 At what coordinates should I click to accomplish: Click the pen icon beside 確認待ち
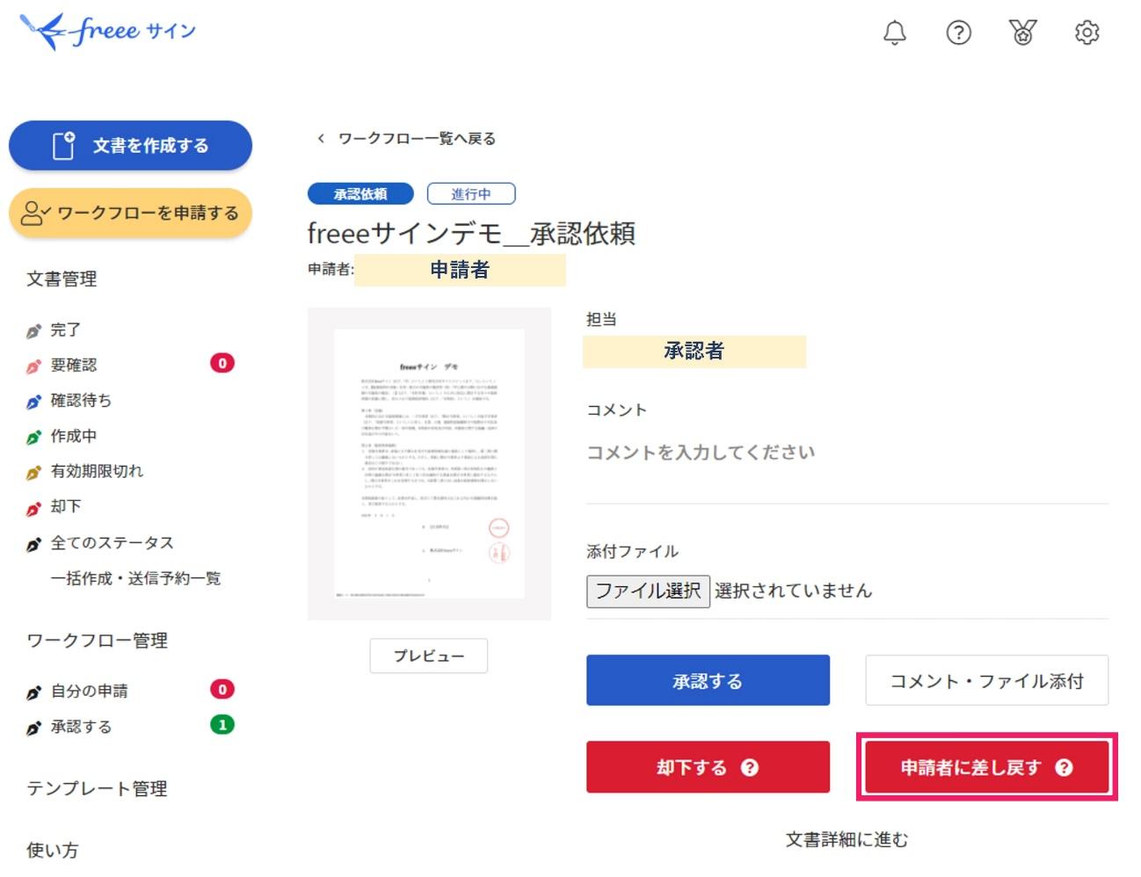pos(33,402)
